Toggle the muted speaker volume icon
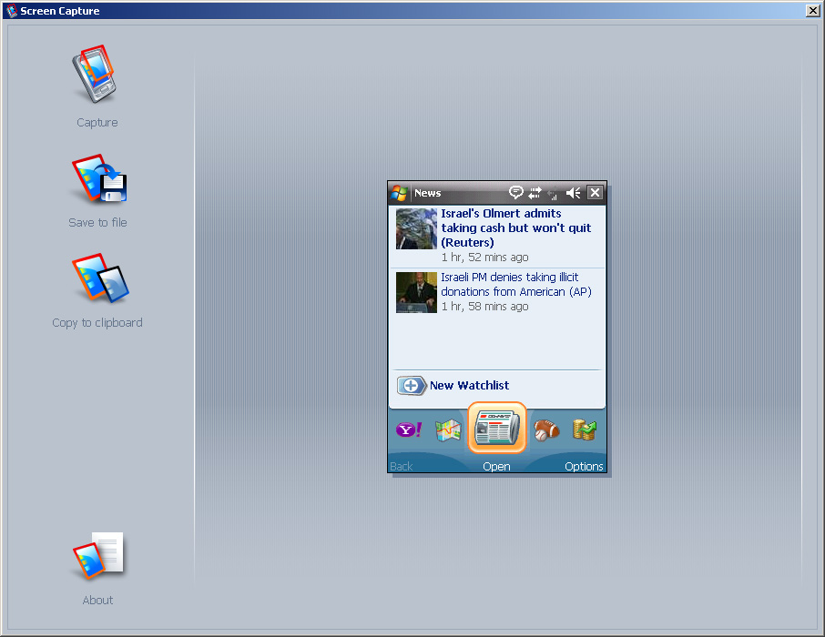Image resolution: width=825 pixels, height=637 pixels. pyautogui.click(x=574, y=193)
